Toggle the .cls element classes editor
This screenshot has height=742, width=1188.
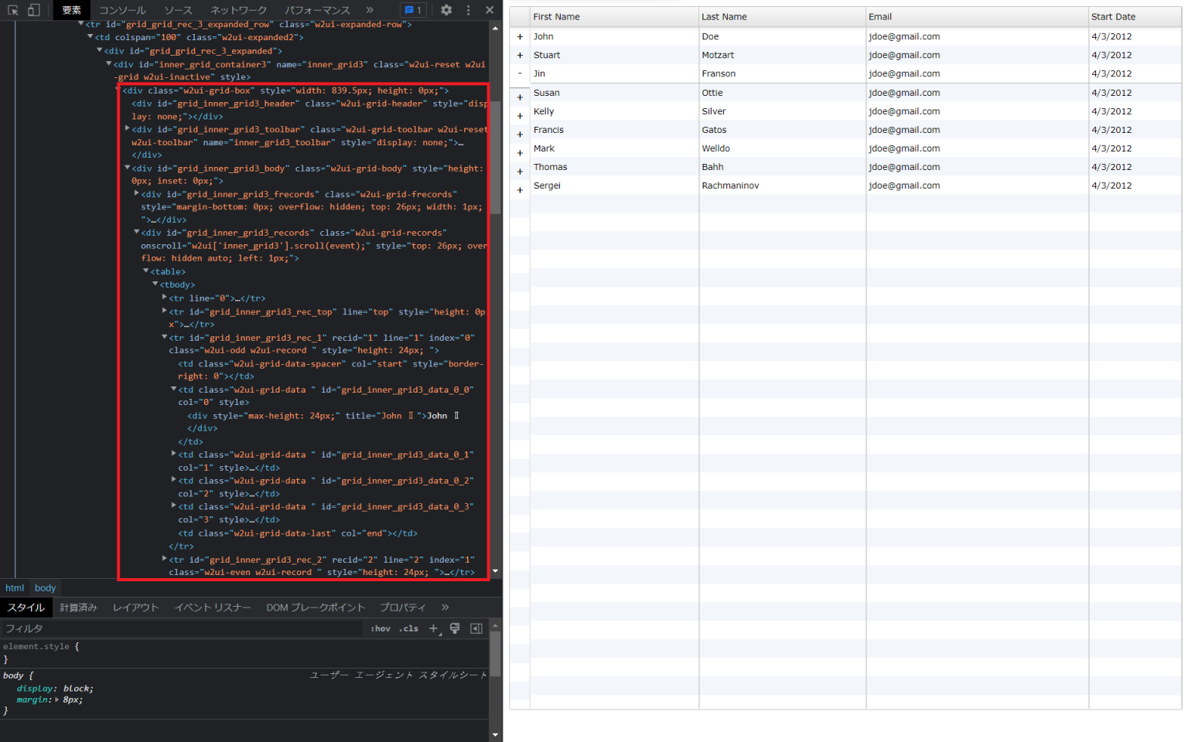pyautogui.click(x=408, y=628)
